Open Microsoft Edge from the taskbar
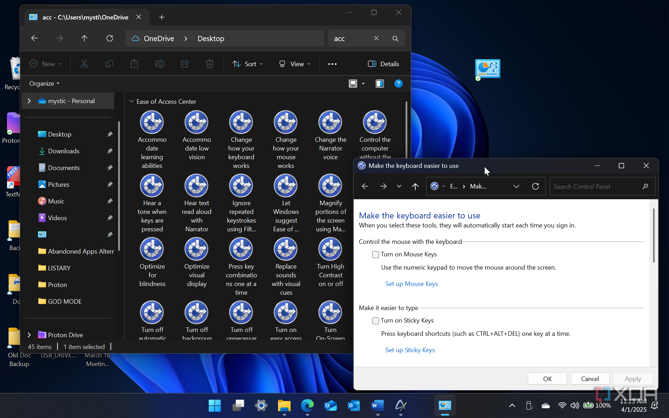The image size is (669, 418). (x=307, y=405)
